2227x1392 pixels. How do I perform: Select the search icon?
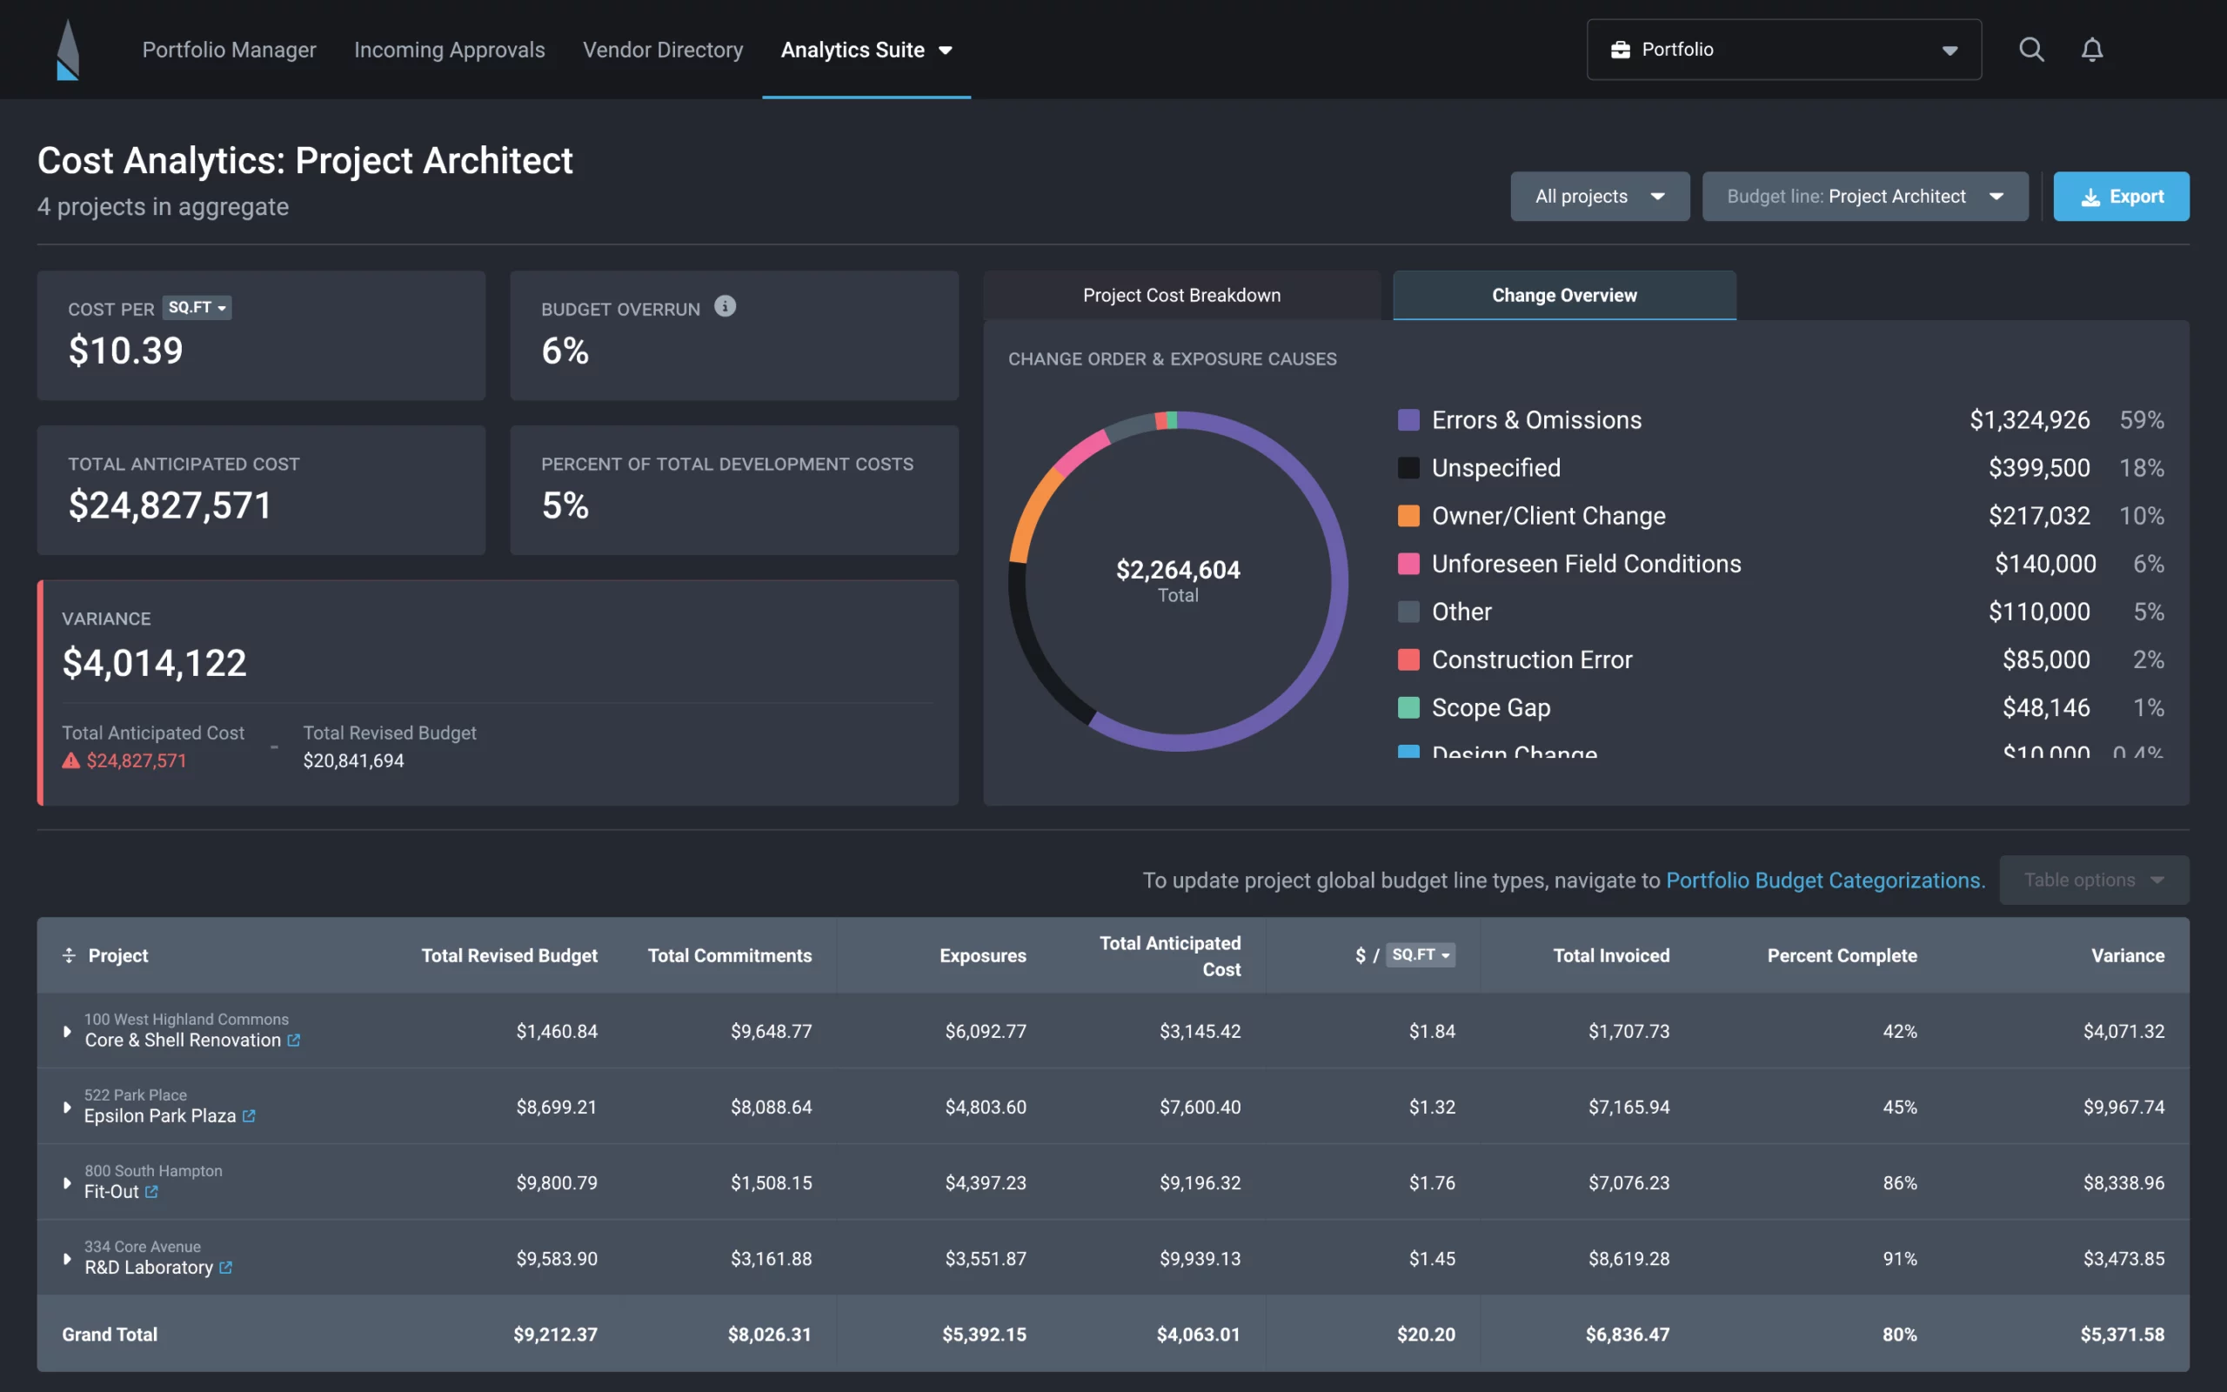(x=2031, y=49)
